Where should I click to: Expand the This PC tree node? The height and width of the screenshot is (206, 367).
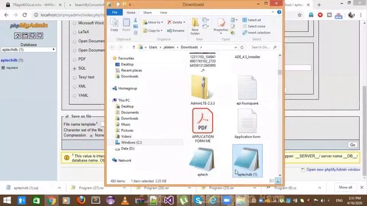pyautogui.click(x=111, y=100)
